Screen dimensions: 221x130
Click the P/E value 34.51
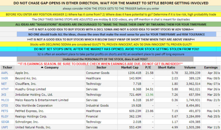tap(149, 89)
